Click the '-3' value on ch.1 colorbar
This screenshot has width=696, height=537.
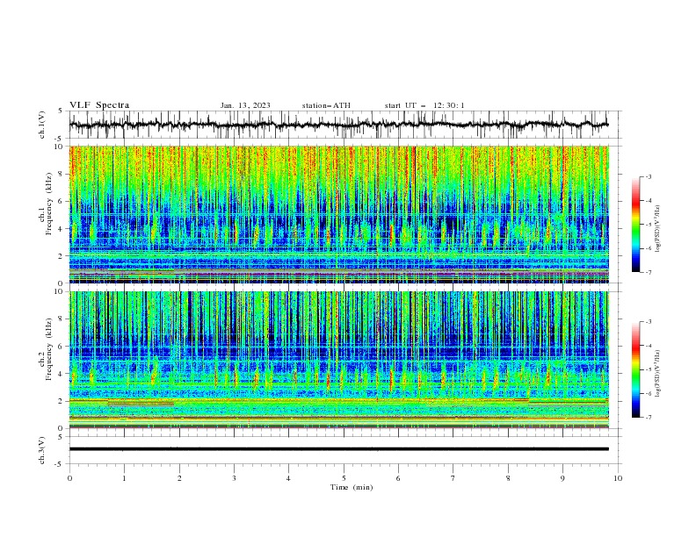(x=648, y=176)
